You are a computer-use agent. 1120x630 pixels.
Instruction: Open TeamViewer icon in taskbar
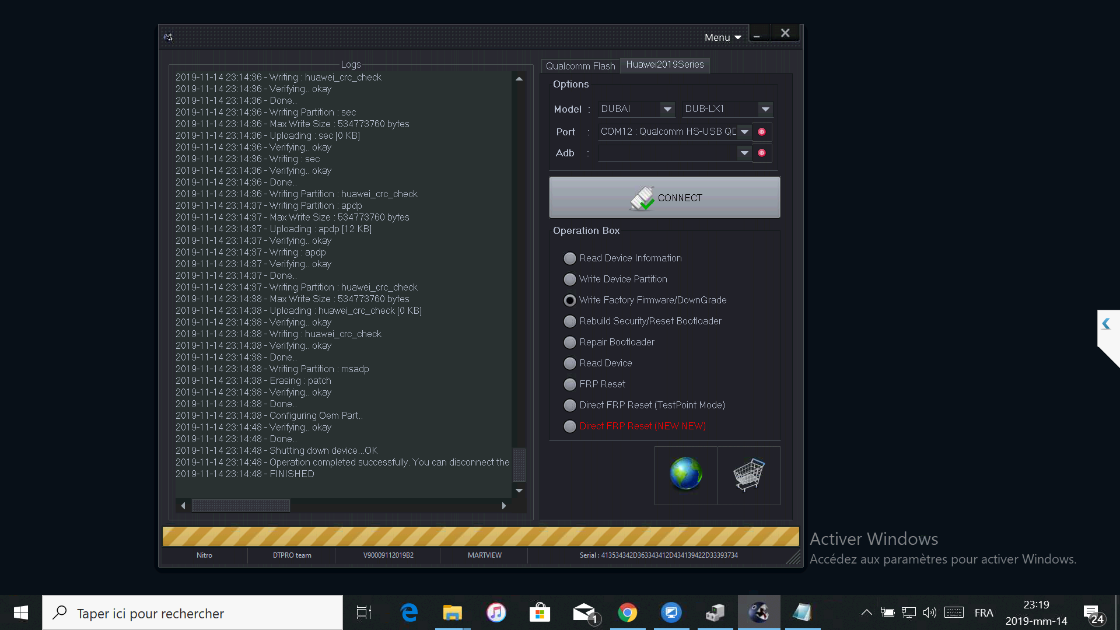tap(671, 612)
